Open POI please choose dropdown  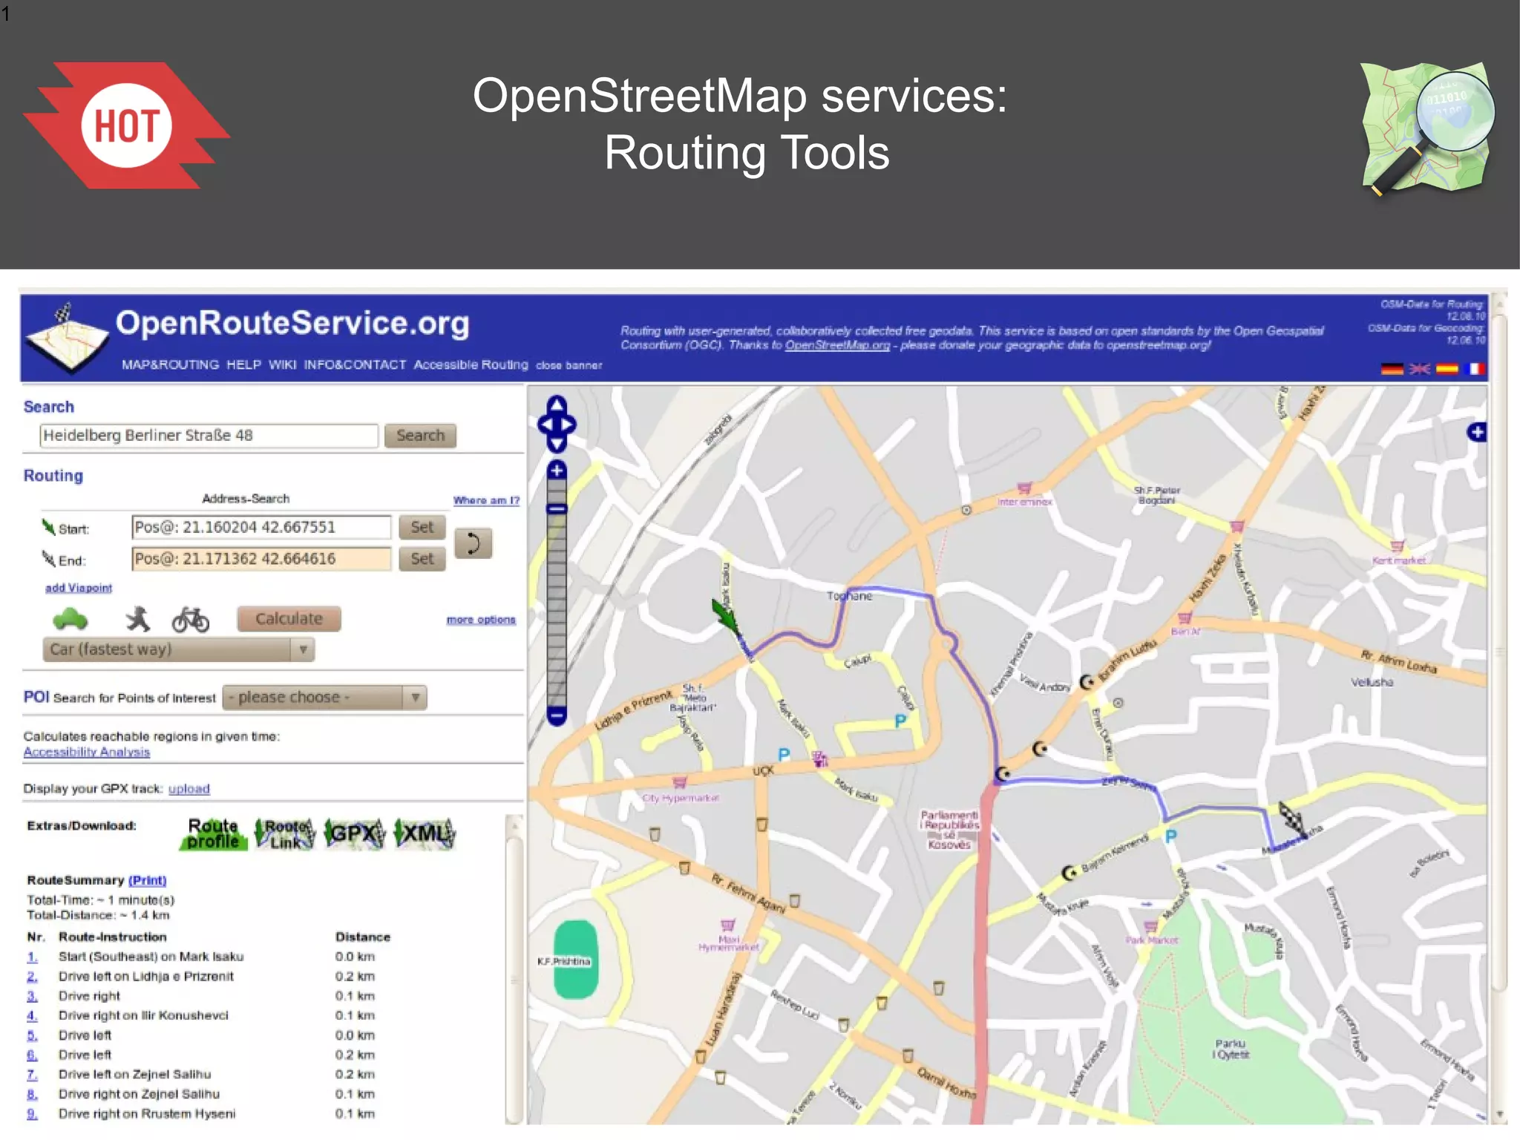[324, 698]
